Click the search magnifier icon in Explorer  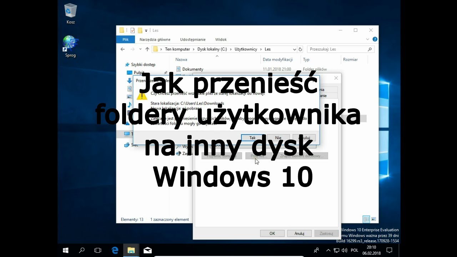point(370,49)
